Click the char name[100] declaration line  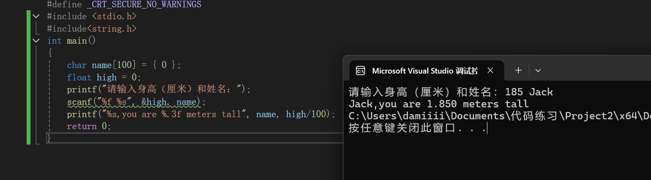pos(124,65)
